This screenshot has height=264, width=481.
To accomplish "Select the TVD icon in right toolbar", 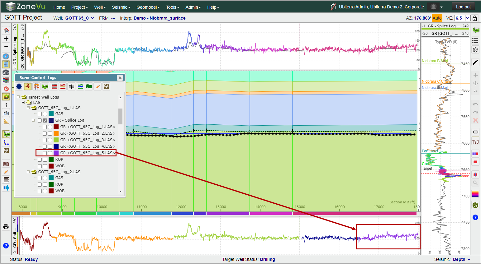I will point(475,142).
